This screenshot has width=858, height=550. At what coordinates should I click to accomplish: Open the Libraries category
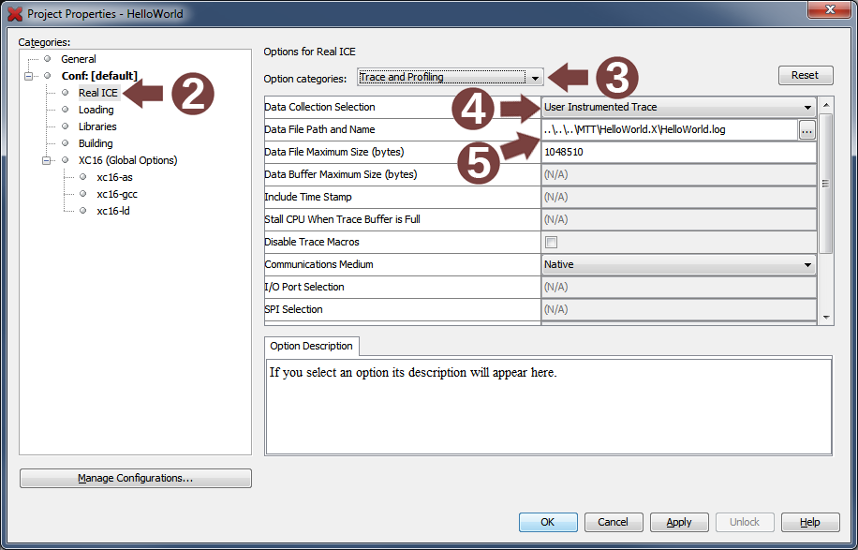coord(97,126)
